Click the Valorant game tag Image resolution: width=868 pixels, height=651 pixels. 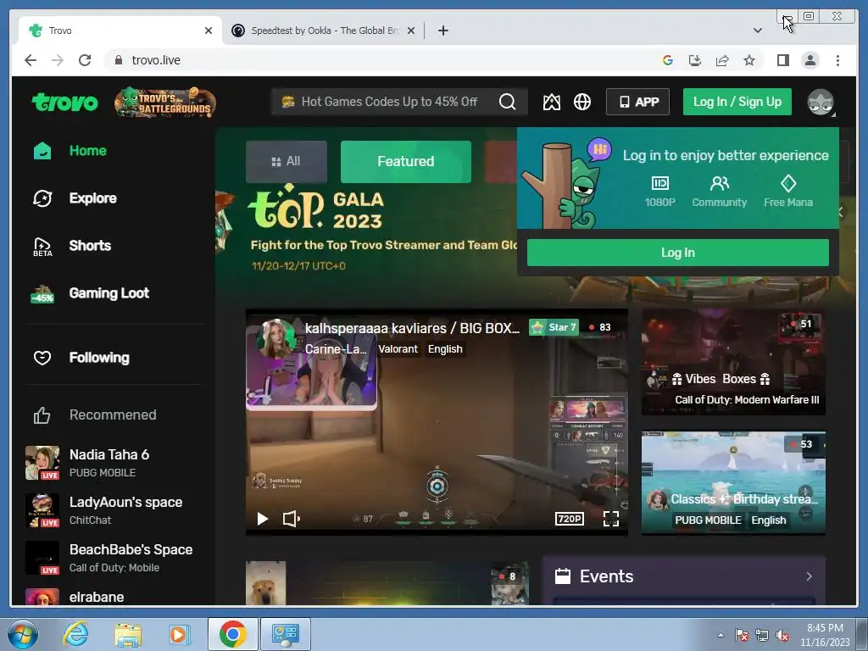[398, 348]
